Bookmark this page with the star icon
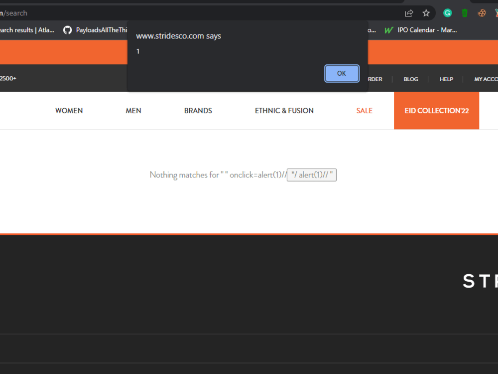Viewport: 498px width, 374px height. [x=426, y=13]
